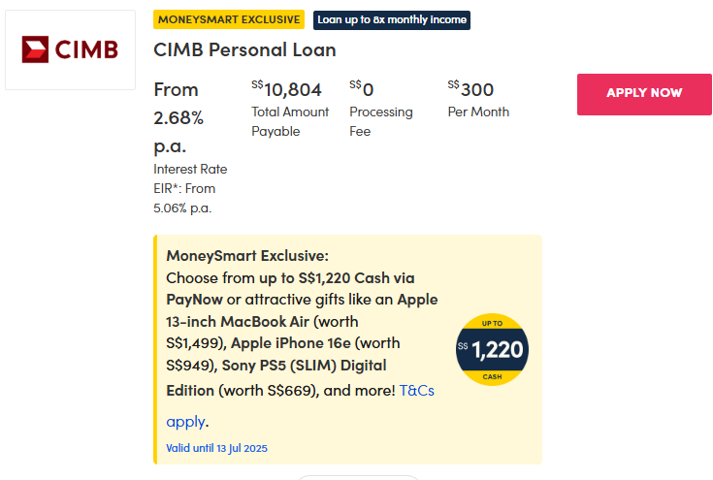
Task: Click the 'Loan up to 8x monthly income' tag
Action: [x=391, y=19]
